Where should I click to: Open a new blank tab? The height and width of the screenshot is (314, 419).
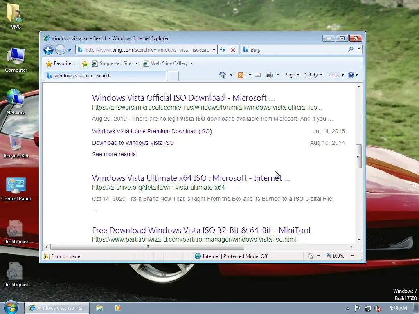173,76
